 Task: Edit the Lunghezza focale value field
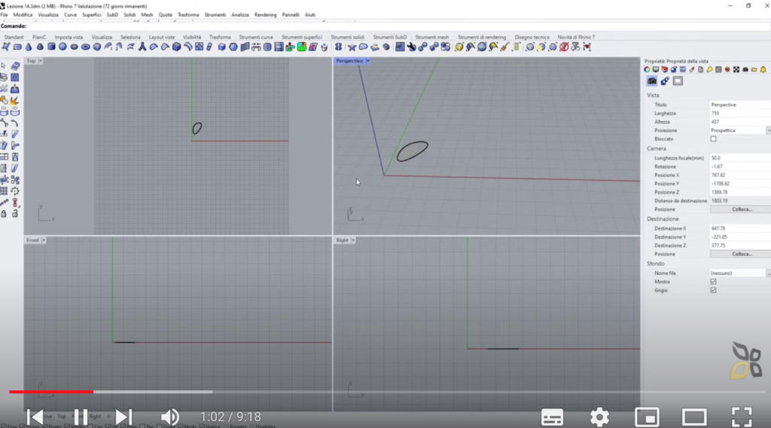(x=741, y=158)
